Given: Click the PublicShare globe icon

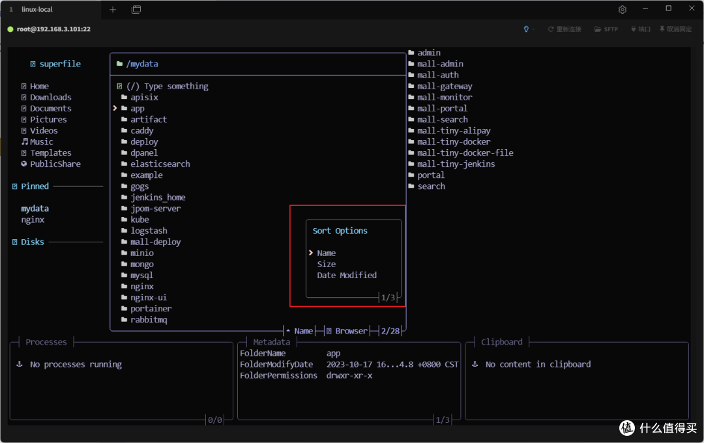Looking at the screenshot, I should tap(24, 164).
